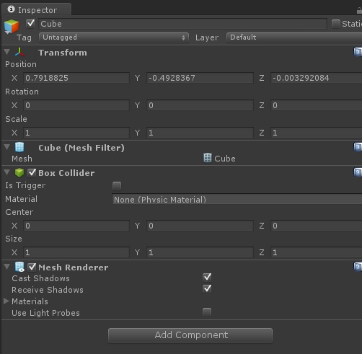Open help for the Box Collider component

tap(358, 172)
